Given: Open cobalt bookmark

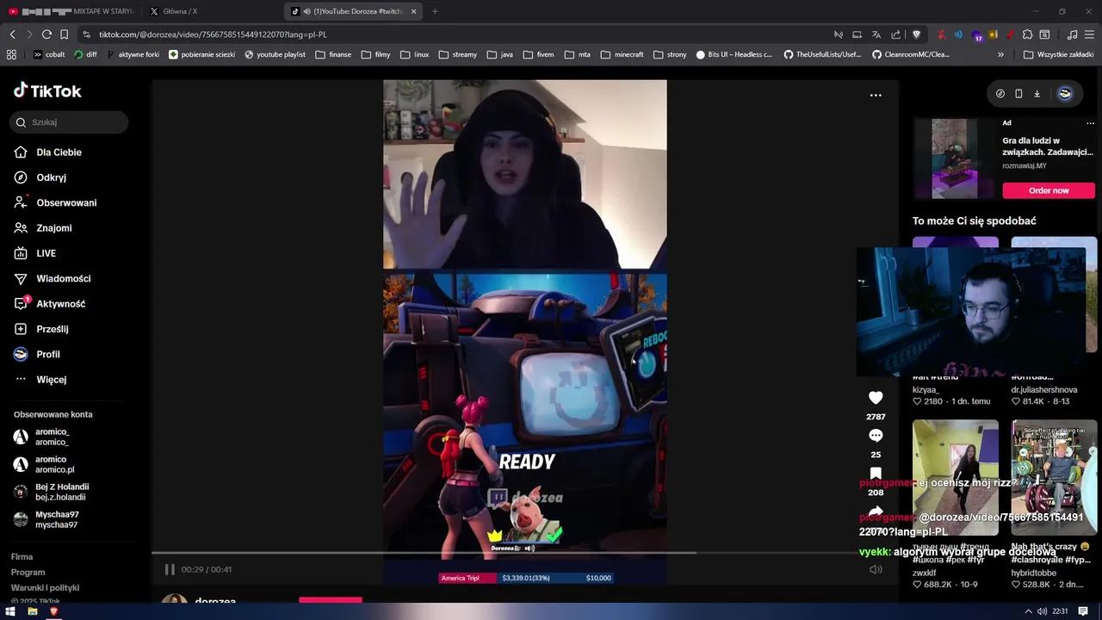Looking at the screenshot, I should point(49,54).
